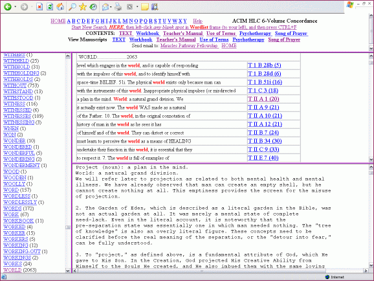Open reference T 1 C 3 (18)
Screen dimensions: 374x281
coord(263,91)
